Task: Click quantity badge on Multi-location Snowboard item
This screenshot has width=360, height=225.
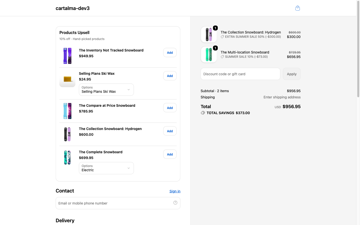Action: coord(215,48)
